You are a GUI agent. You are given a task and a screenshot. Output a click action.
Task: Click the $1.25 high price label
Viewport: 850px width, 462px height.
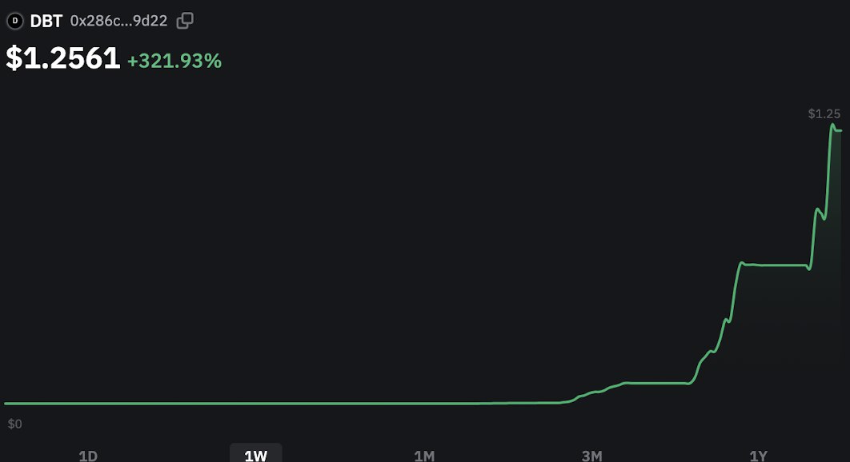click(x=824, y=114)
